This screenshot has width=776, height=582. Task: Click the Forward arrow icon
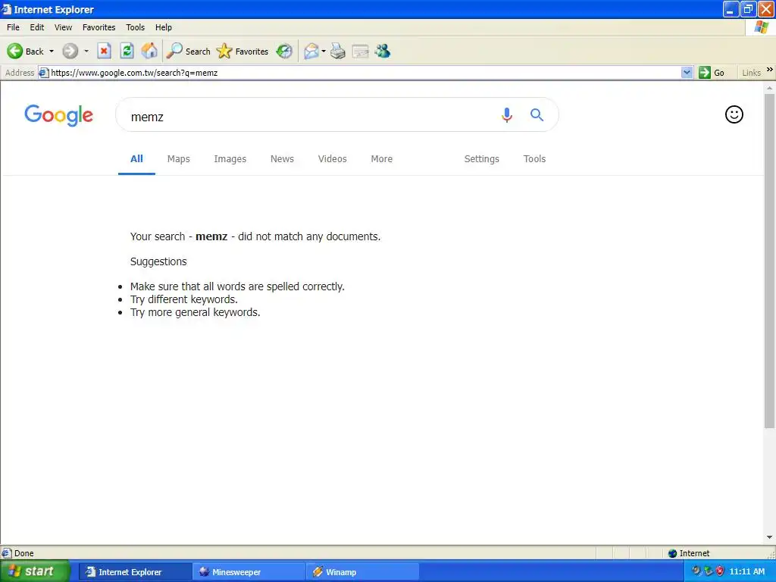(70, 51)
